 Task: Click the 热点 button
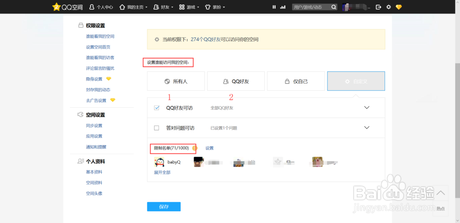[440, 208]
